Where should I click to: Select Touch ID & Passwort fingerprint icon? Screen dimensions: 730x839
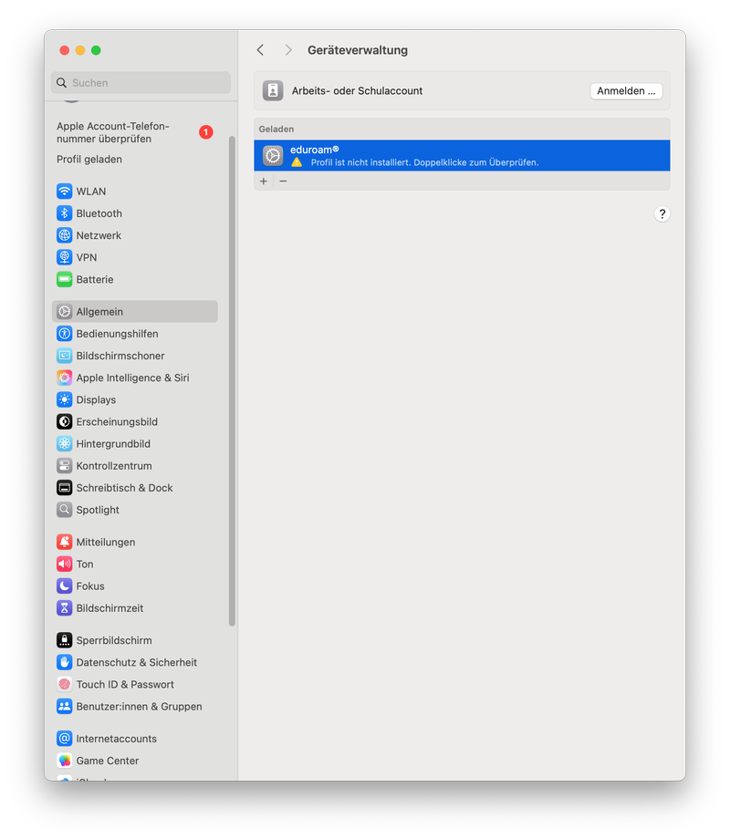click(64, 684)
